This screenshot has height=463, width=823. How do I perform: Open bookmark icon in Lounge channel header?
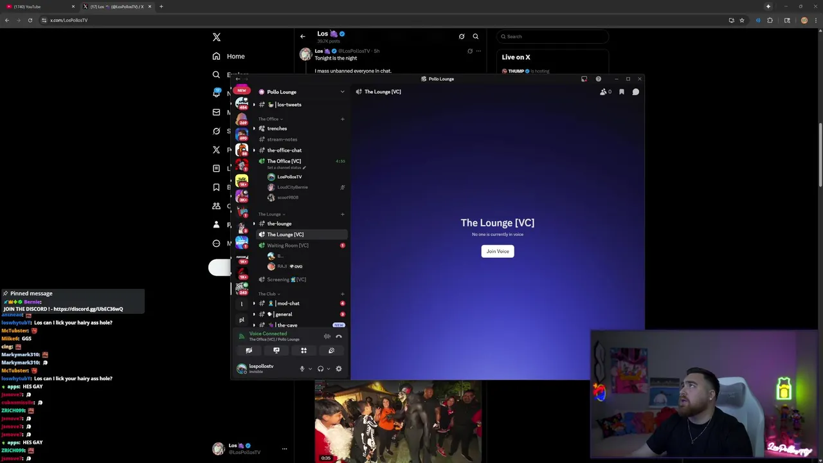[x=622, y=92]
